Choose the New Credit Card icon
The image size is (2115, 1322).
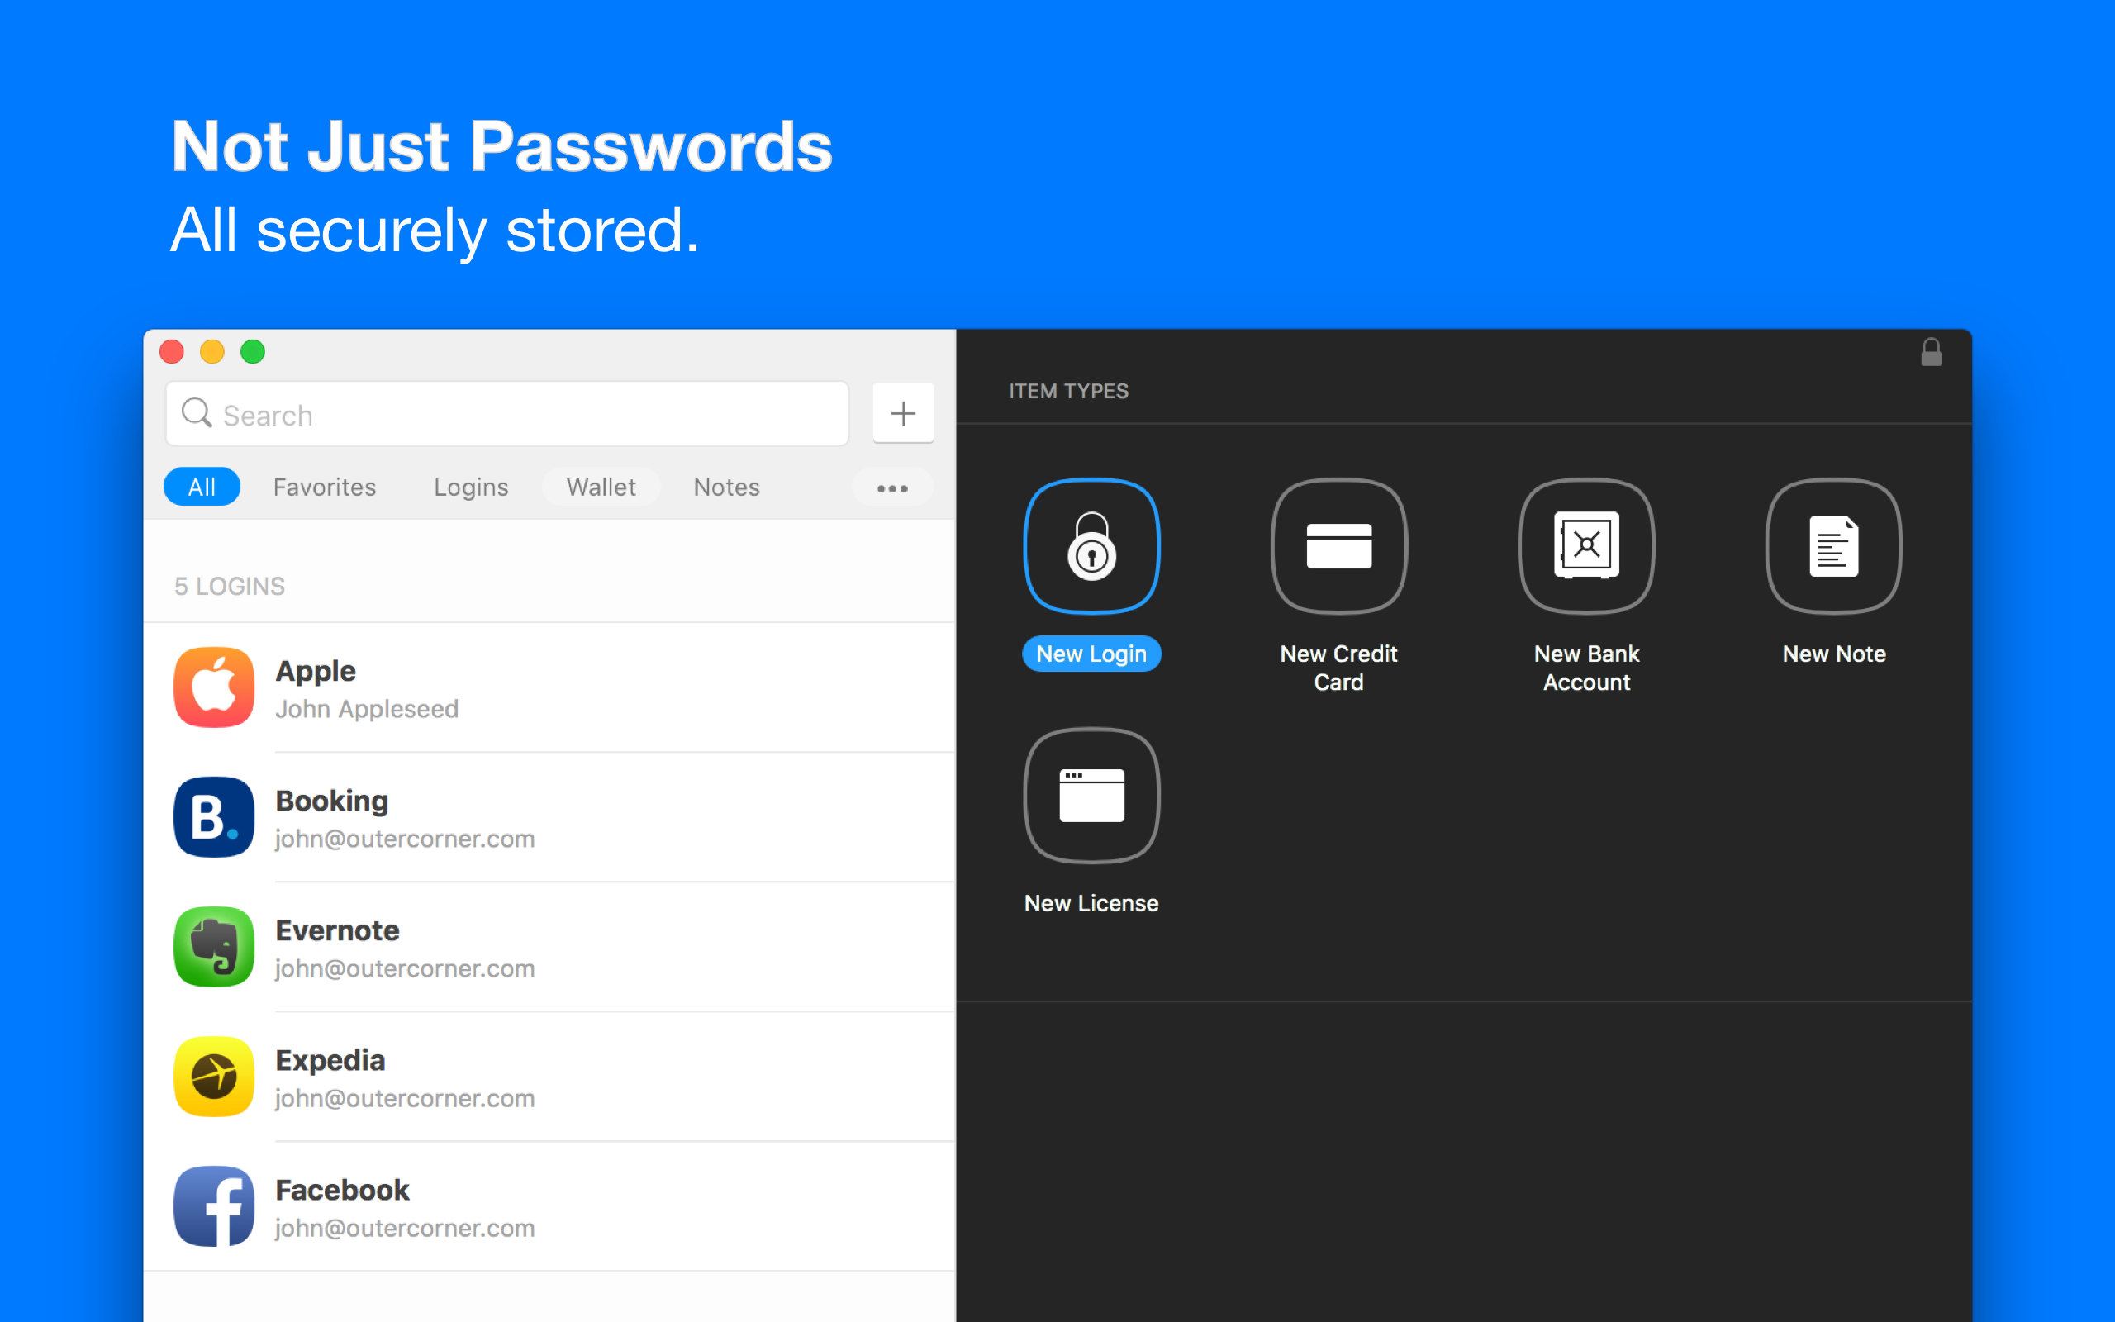tap(1338, 546)
